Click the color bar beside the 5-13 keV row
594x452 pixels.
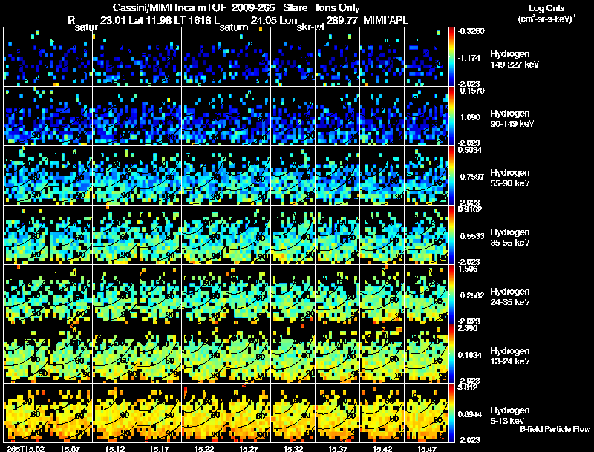coord(451,413)
